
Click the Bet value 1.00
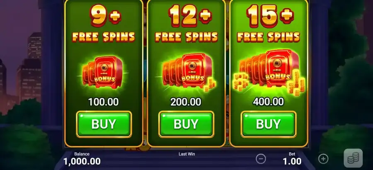(x=292, y=161)
